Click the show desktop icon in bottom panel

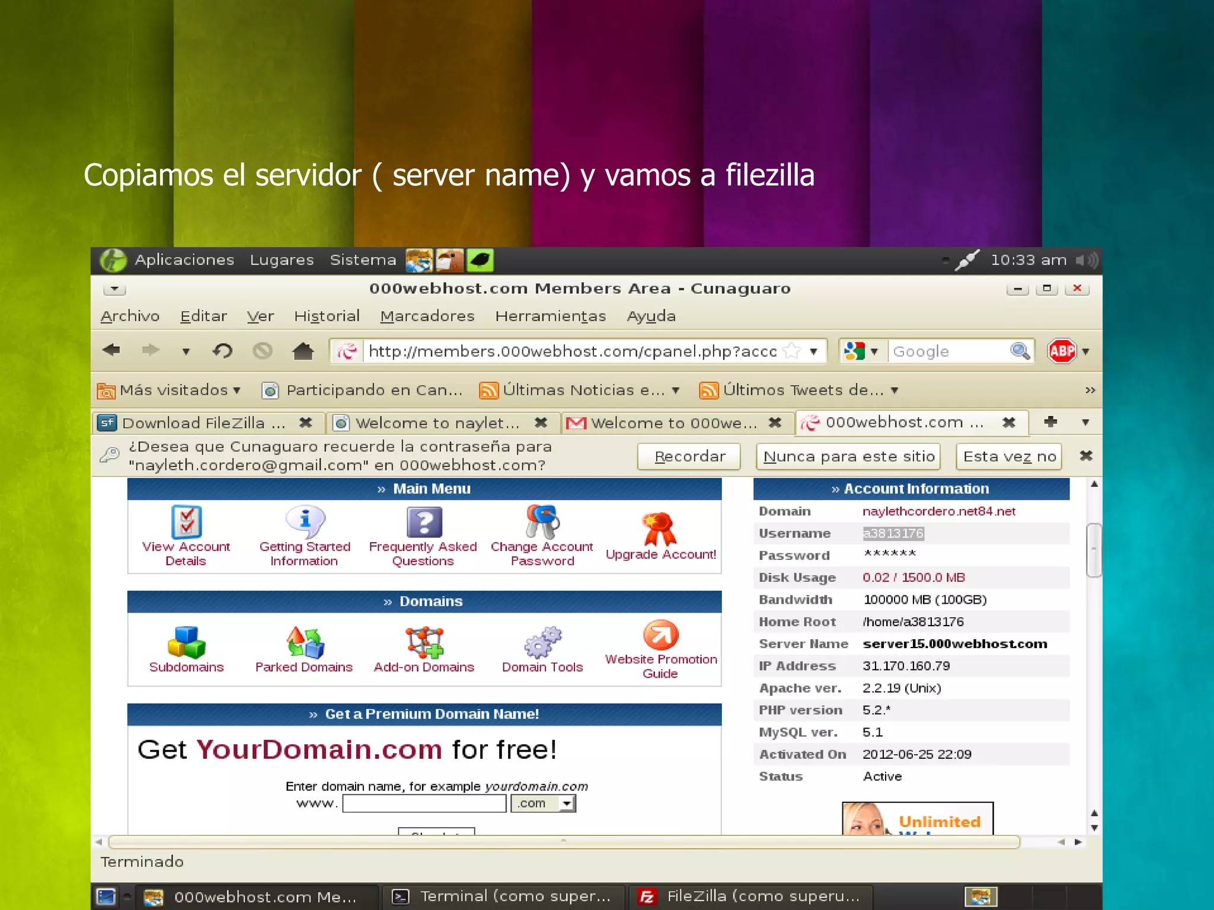pos(106,896)
